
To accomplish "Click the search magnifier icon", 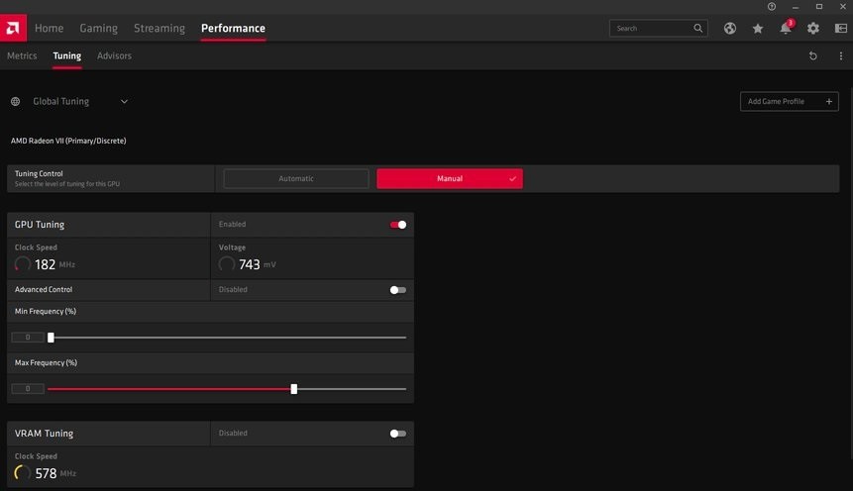I will pos(697,29).
